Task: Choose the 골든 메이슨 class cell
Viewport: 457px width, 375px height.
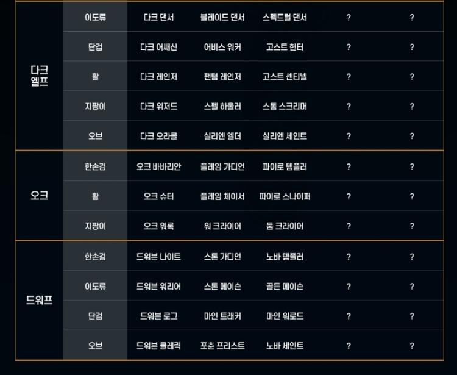Action: (285, 286)
